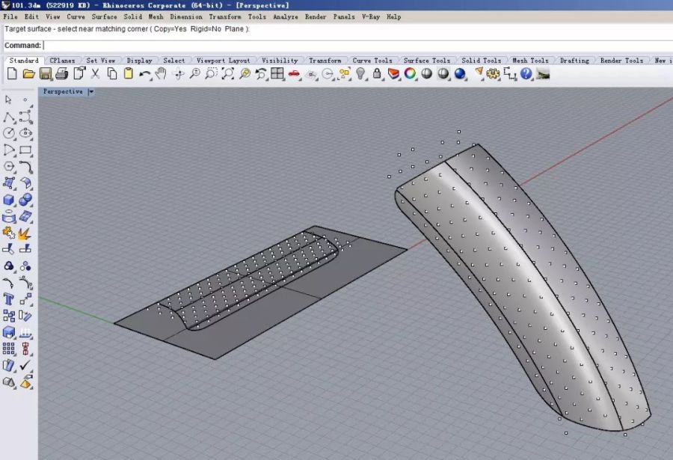The height and width of the screenshot is (460, 673).
Task: Open the Perspective viewport dropdown arrow
Action: (91, 91)
